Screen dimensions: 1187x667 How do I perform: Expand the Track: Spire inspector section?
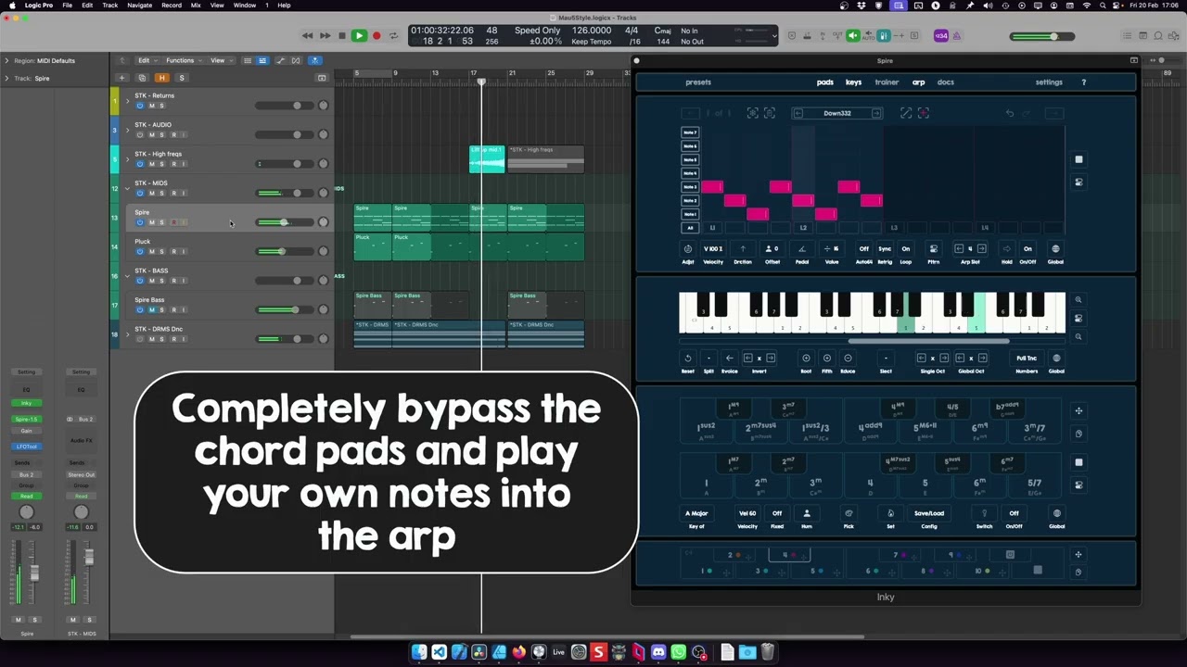click(6, 79)
